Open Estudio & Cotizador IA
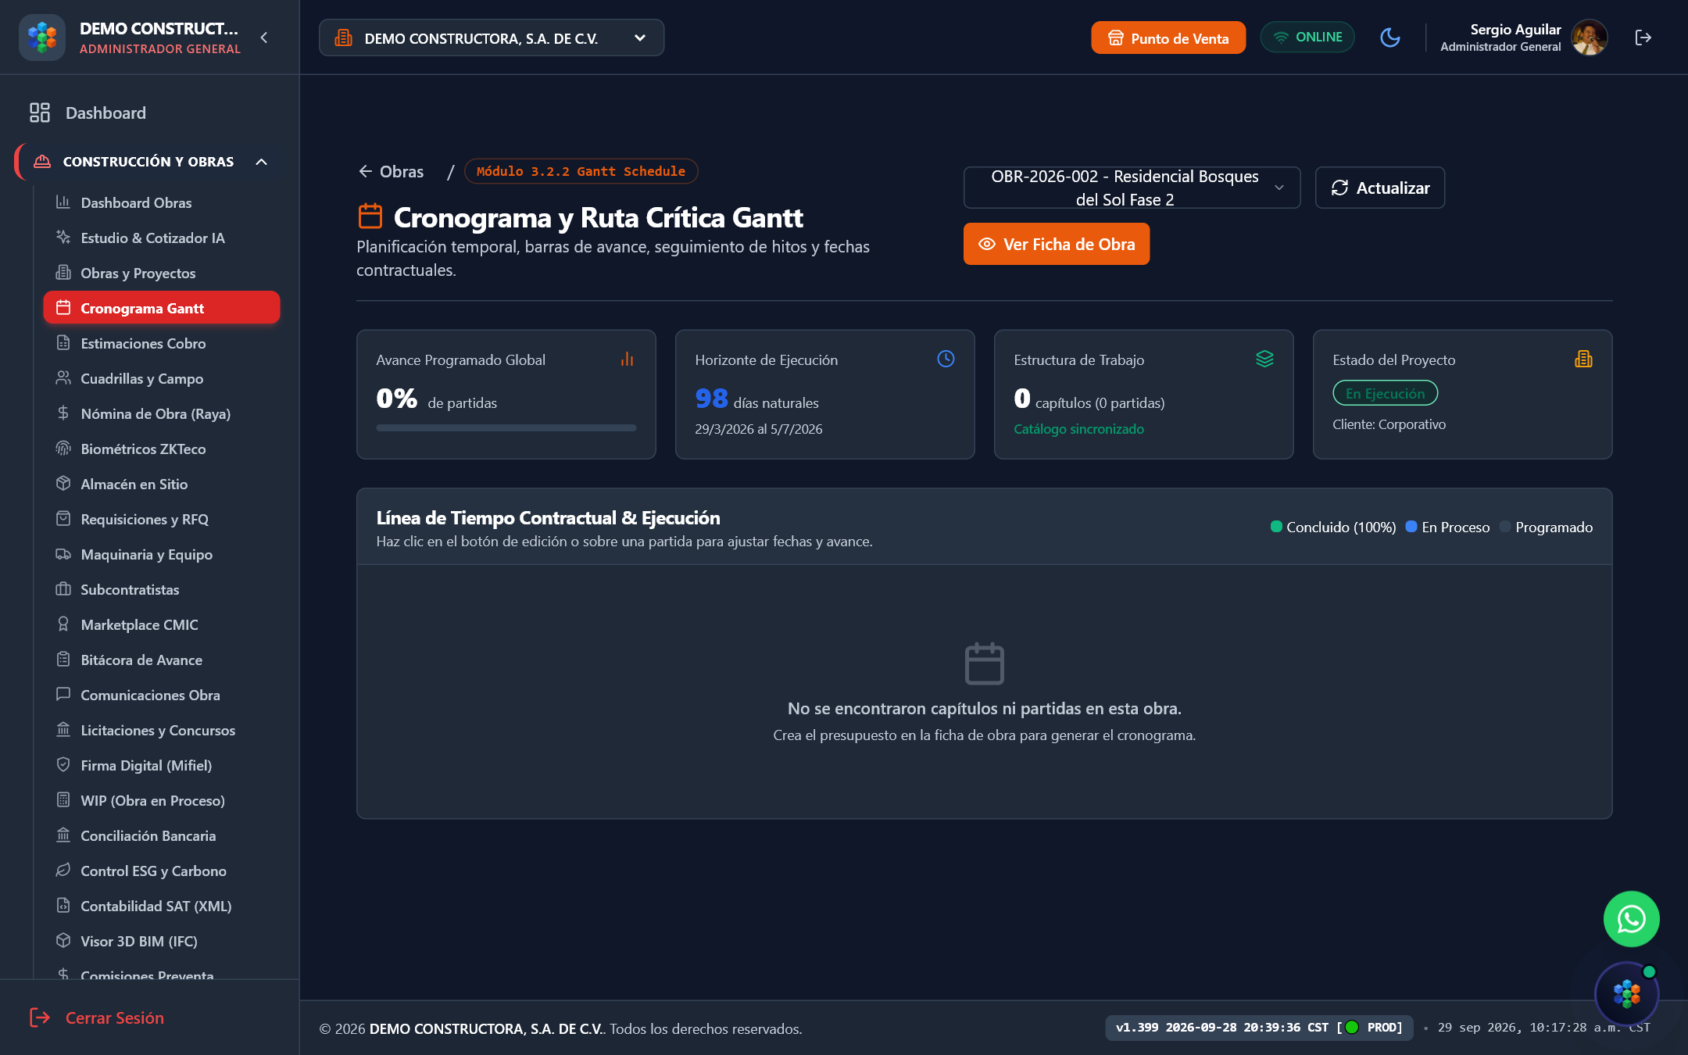Viewport: 1688px width, 1055px height. [162, 238]
